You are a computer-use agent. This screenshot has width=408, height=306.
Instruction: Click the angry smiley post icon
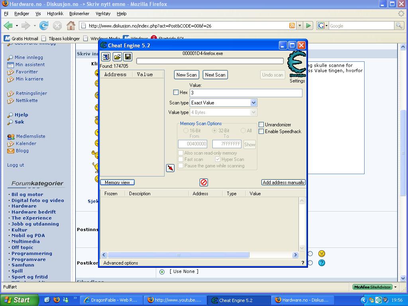(x=322, y=253)
